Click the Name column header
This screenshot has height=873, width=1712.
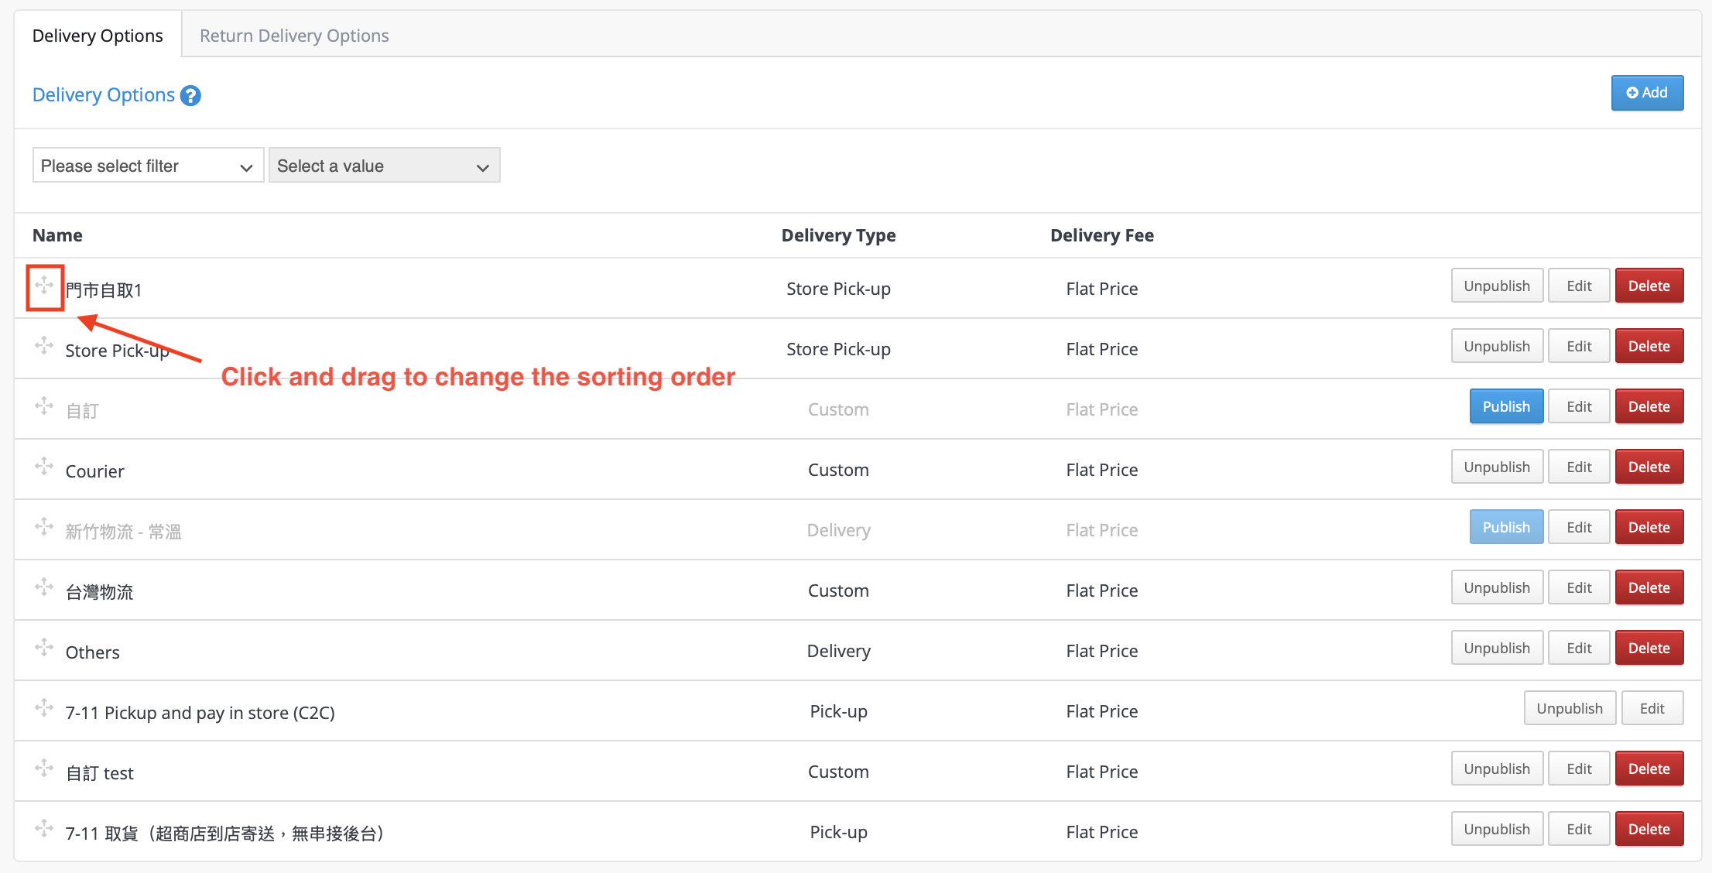pos(57,235)
